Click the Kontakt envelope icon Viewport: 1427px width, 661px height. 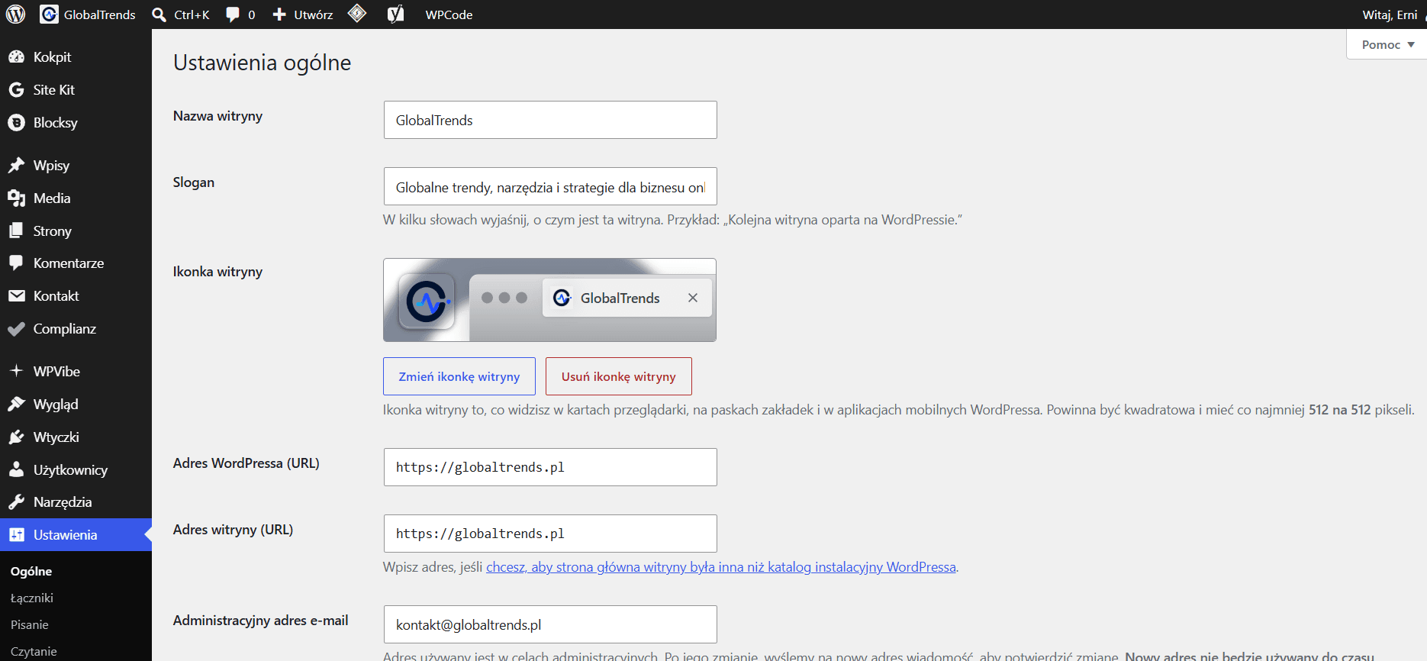(x=16, y=296)
